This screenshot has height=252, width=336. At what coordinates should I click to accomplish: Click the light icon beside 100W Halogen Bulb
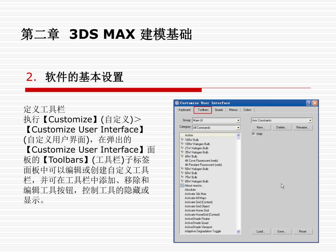point(182,144)
